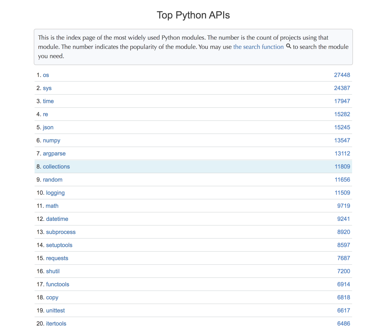Open the json module page
Image resolution: width=379 pixels, height=329 pixels.
point(48,127)
